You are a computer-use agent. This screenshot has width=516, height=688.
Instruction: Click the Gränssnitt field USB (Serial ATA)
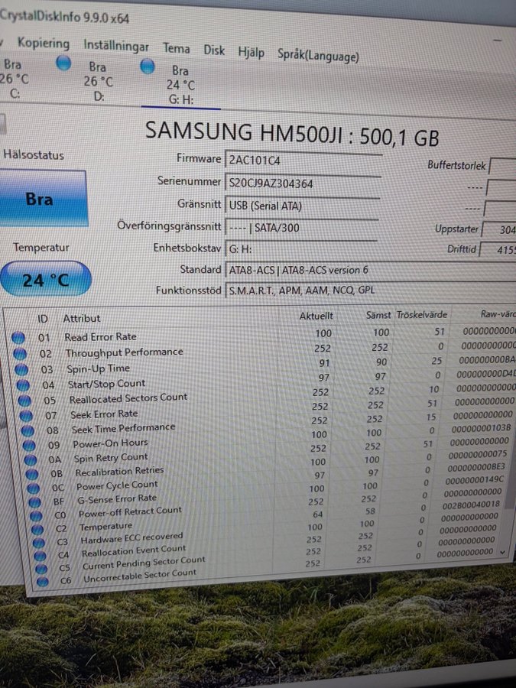click(302, 206)
